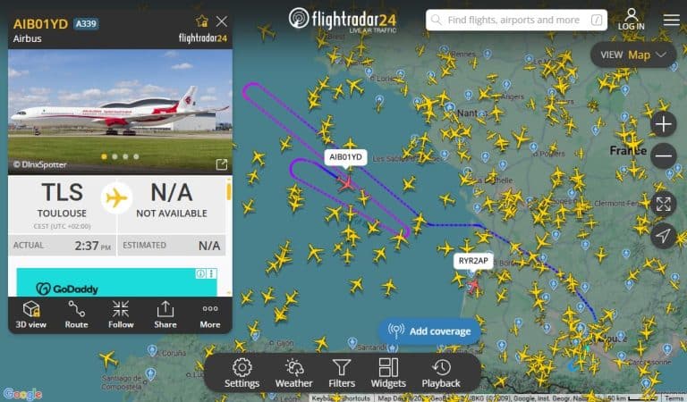Share this flight

click(165, 314)
